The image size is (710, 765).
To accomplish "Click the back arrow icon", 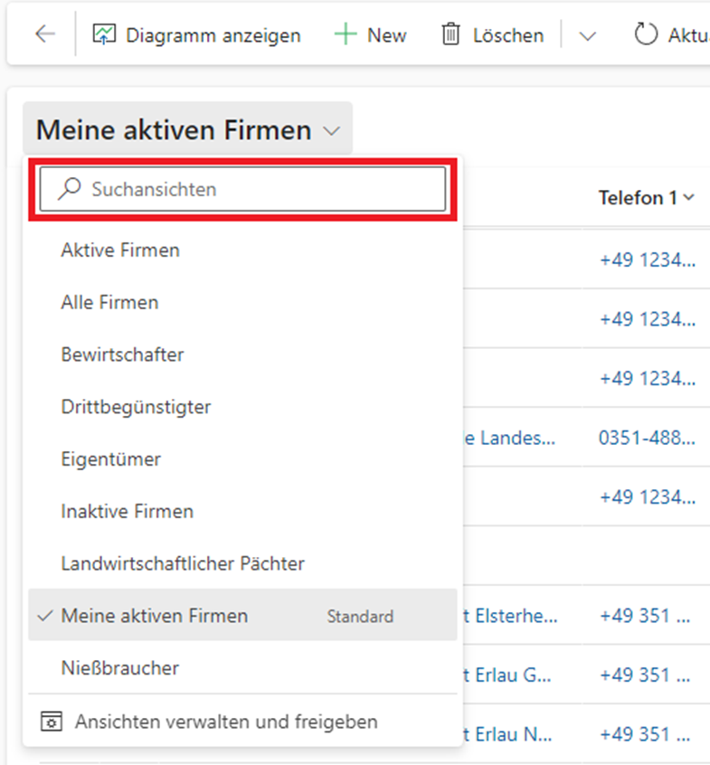I will [44, 35].
